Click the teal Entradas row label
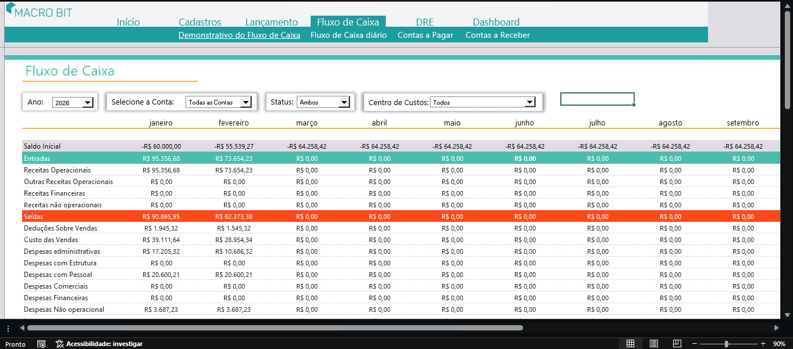Image resolution: width=793 pixels, height=349 pixels. coord(37,158)
